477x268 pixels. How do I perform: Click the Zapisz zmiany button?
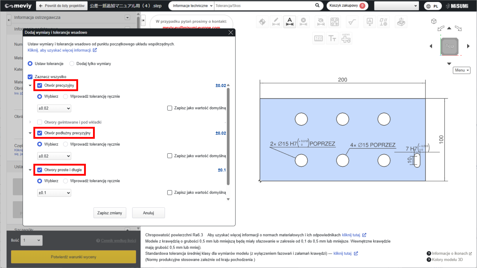coord(110,213)
